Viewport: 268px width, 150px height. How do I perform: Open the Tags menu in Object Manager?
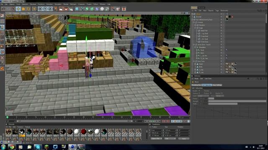[217, 10]
